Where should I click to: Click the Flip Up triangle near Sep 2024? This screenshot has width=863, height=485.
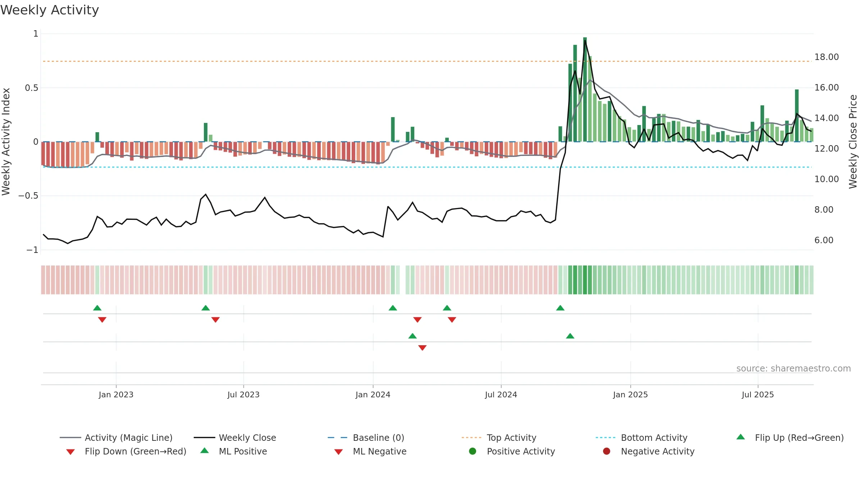(x=560, y=308)
